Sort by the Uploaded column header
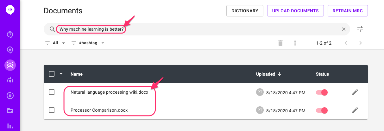The height and width of the screenshot is (131, 384). click(x=269, y=74)
